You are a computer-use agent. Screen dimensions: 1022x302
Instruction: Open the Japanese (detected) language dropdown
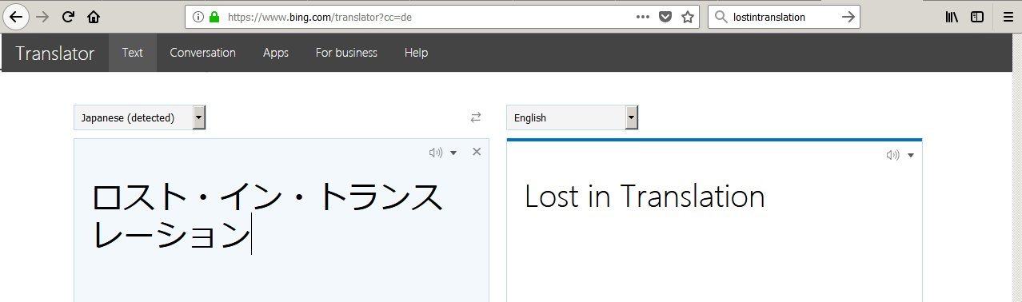pyautogui.click(x=140, y=117)
